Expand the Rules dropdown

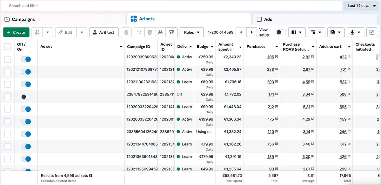[x=191, y=32]
